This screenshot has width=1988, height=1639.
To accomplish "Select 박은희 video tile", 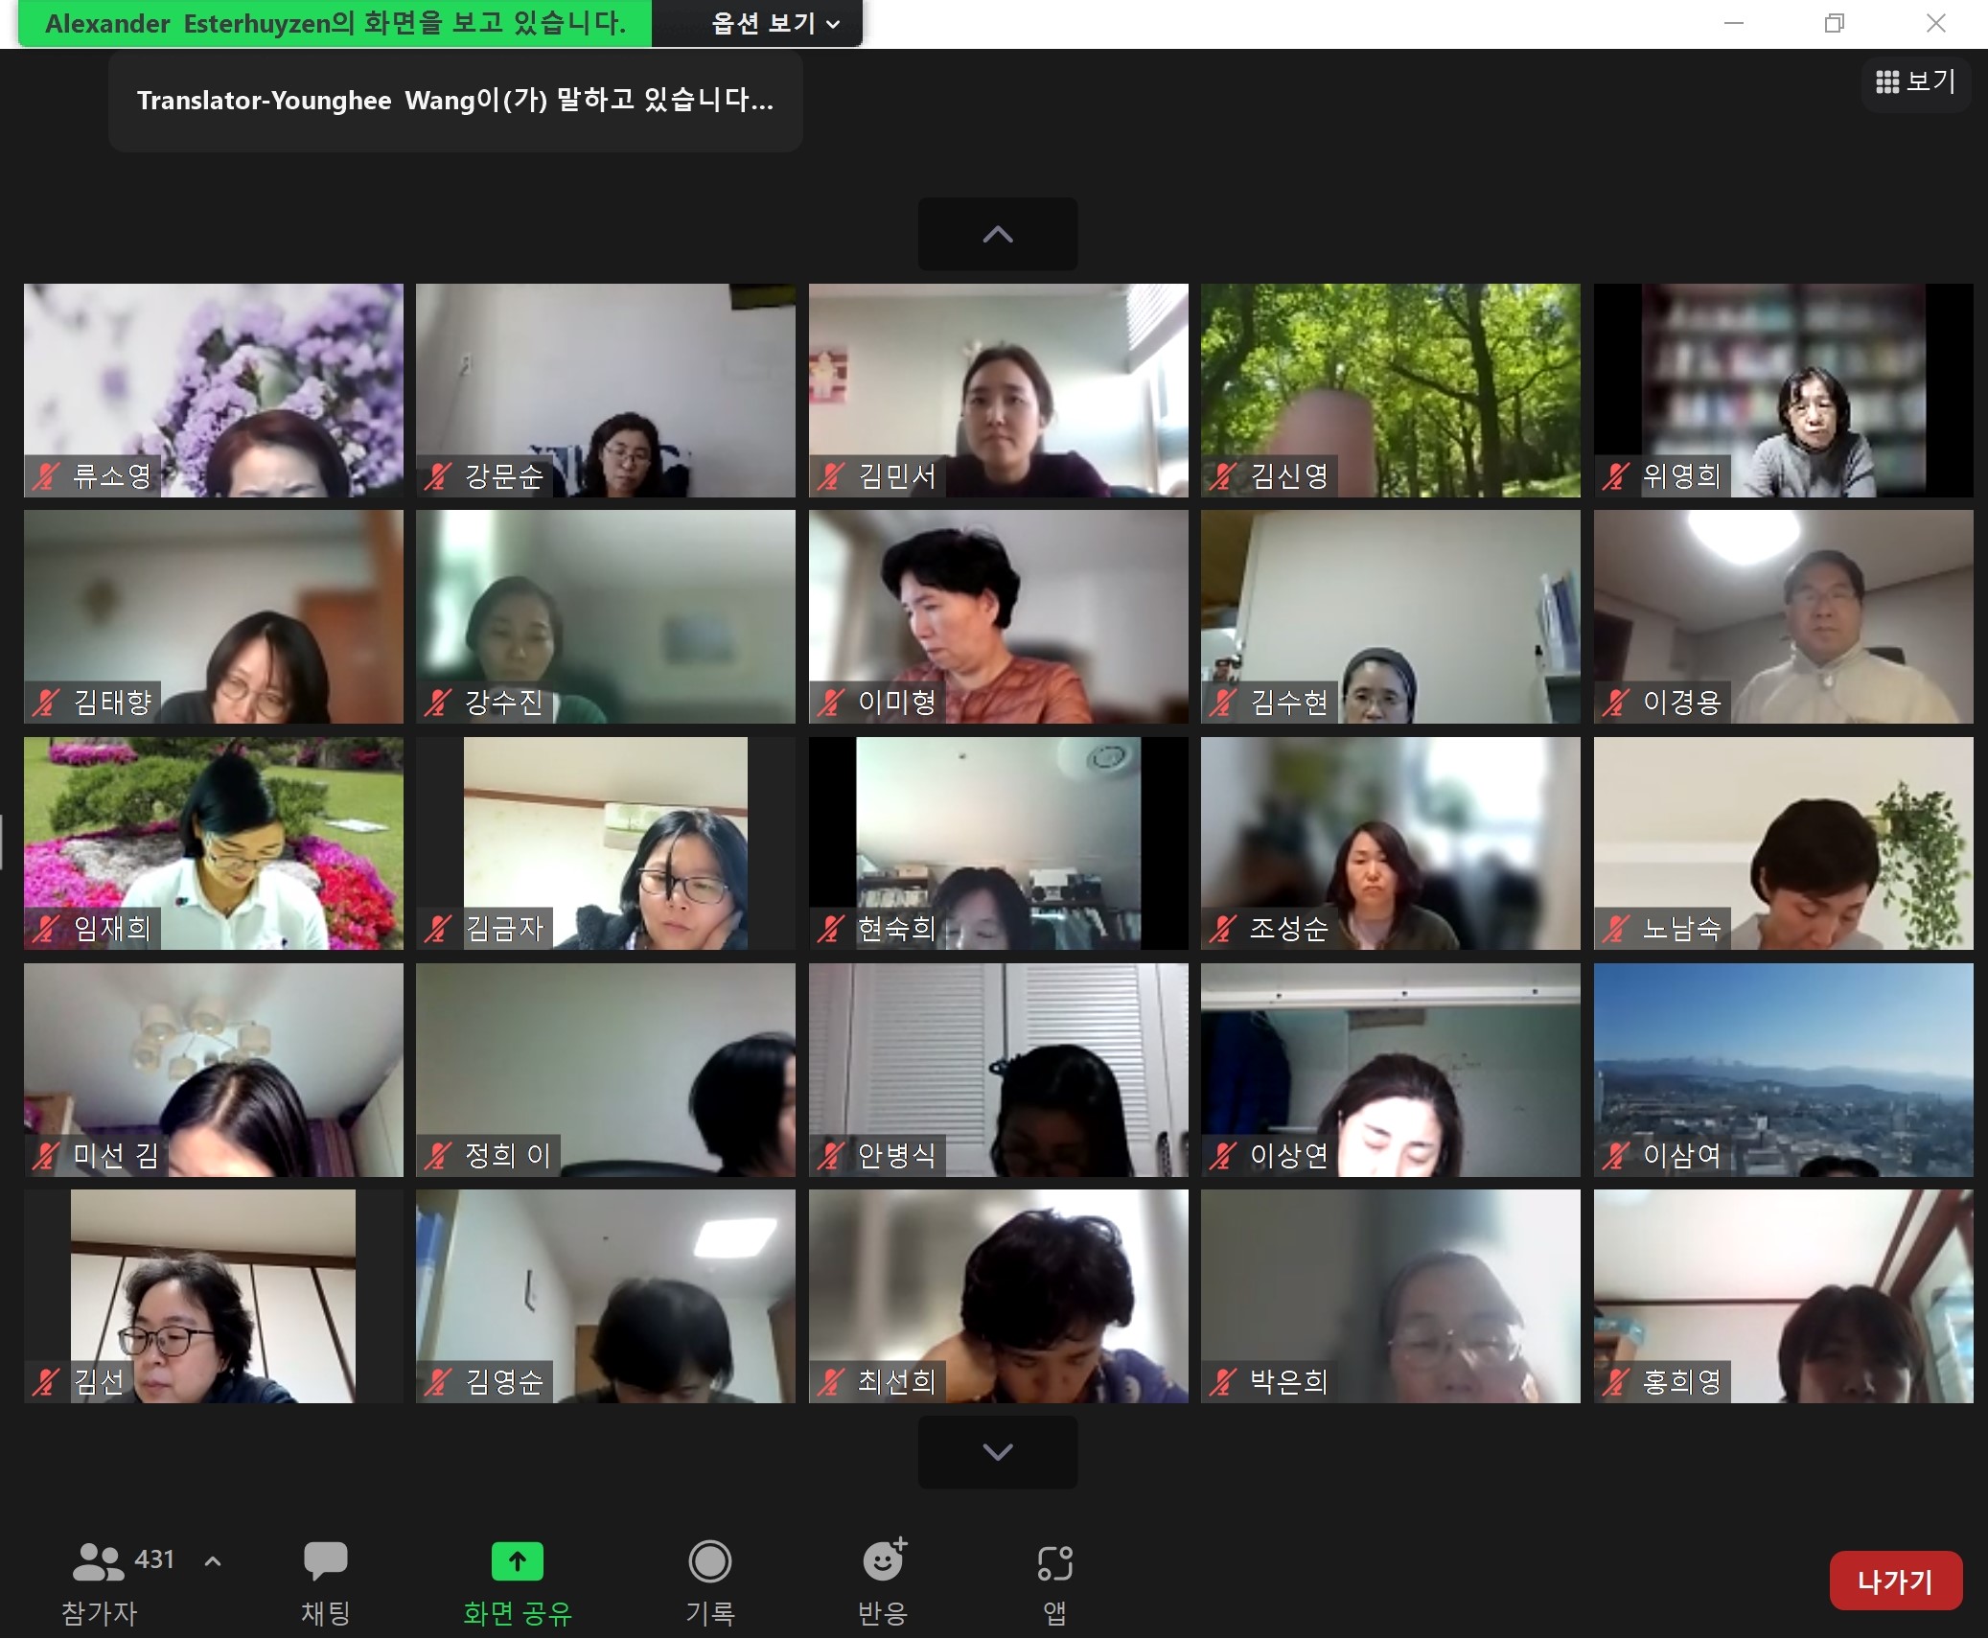I will click(x=1391, y=1297).
